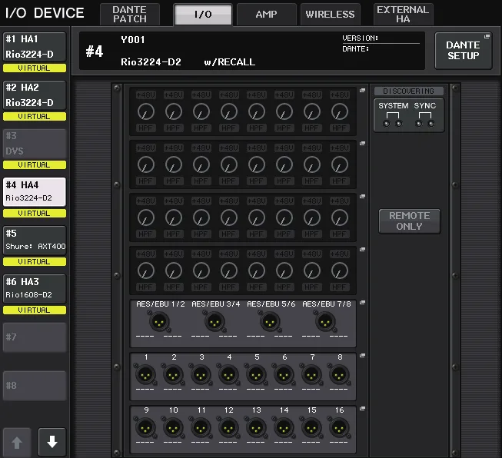Click output connector 12
The width and height of the screenshot is (502, 458).
point(228,427)
